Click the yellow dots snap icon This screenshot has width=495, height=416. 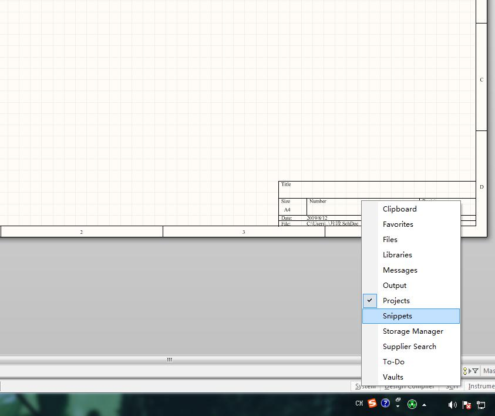[x=465, y=371]
